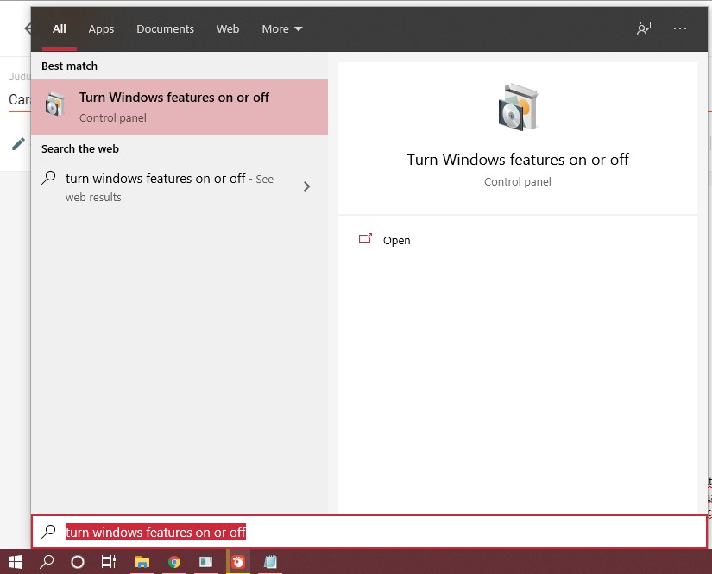712x574 pixels.
Task: Switch to the Web search tab
Action: [228, 29]
